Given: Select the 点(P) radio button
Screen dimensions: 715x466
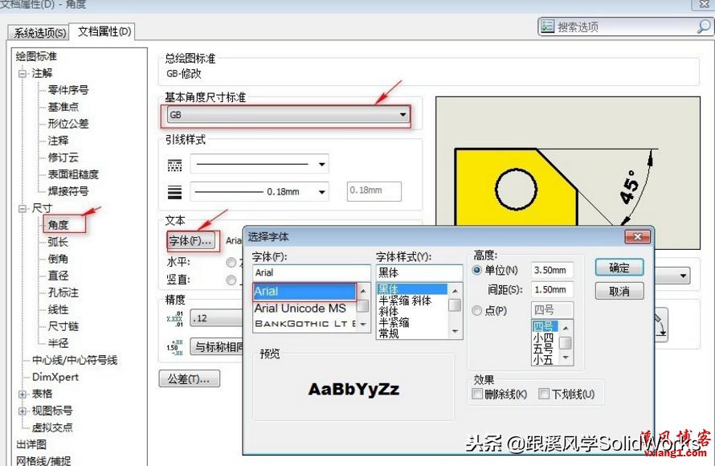Looking at the screenshot, I should pyautogui.click(x=477, y=309).
